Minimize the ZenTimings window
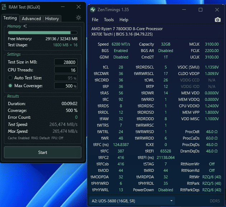 coord(184,10)
